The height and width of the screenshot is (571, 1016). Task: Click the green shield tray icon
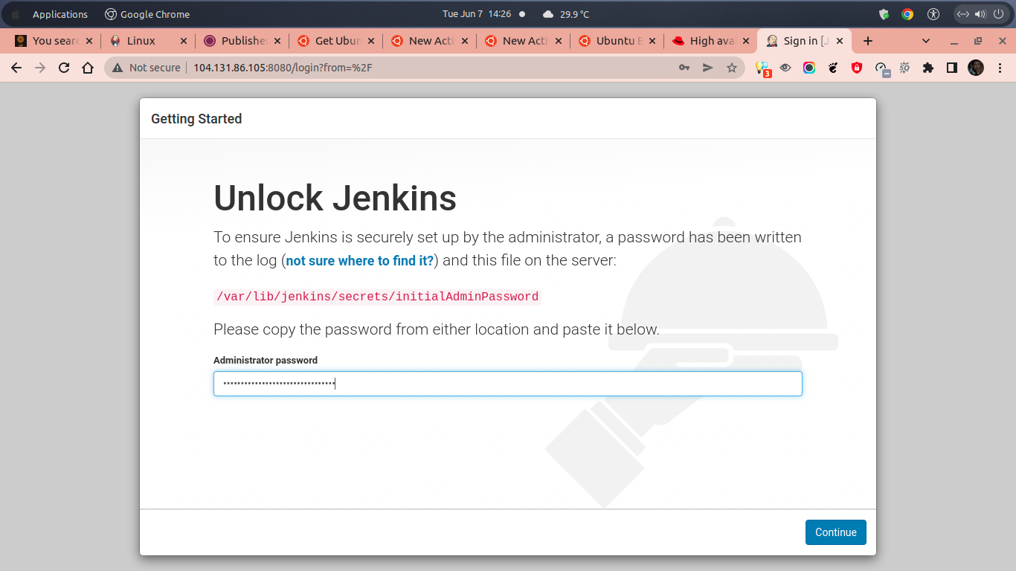tap(884, 14)
